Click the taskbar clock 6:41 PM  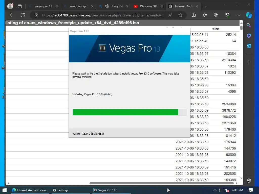pyautogui.click(x=238, y=190)
